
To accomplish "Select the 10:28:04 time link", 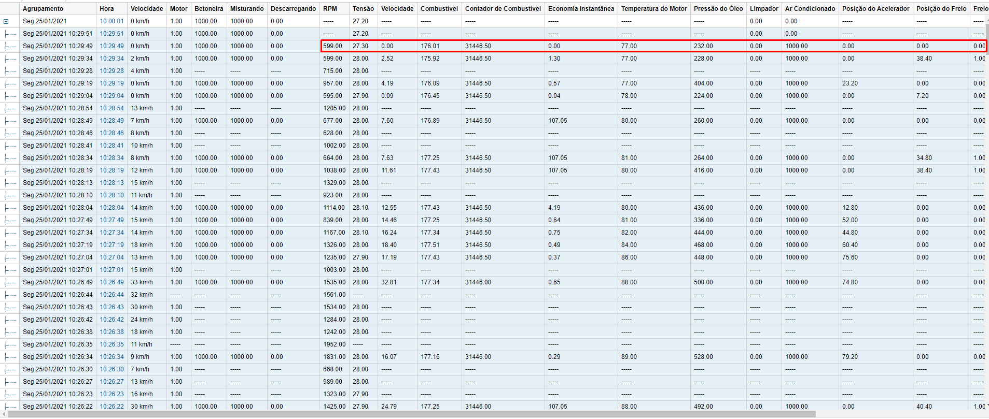I will 112,208.
